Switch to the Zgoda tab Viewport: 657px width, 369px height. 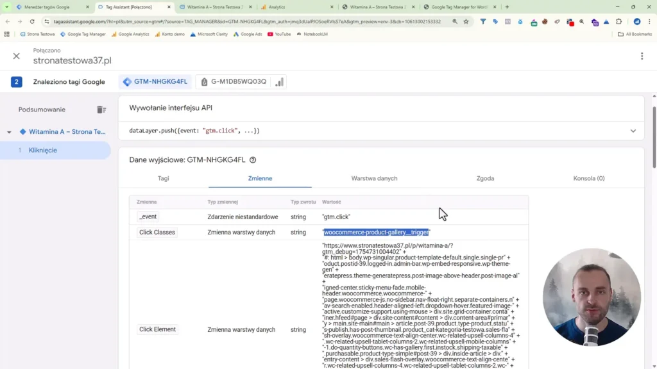point(485,178)
